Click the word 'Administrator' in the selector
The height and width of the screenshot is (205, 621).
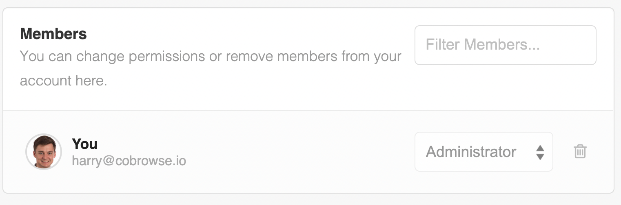tap(471, 152)
